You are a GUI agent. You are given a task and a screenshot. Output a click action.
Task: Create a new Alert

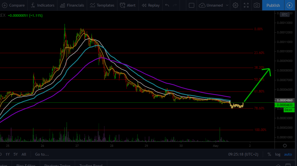128,5
